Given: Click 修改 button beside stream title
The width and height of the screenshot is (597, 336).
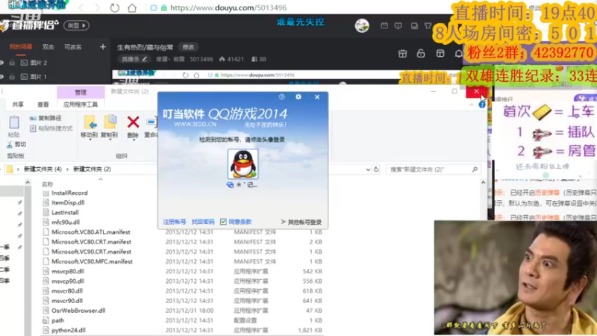Looking at the screenshot, I should 189,47.
